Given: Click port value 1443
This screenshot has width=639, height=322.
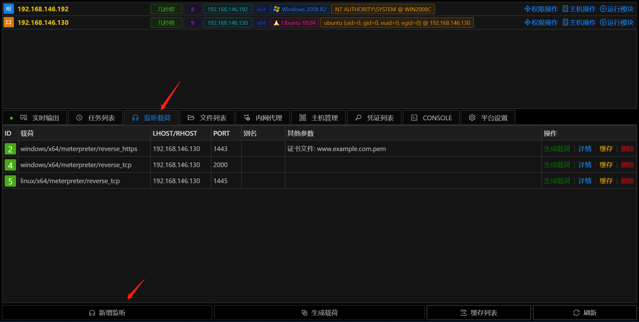Looking at the screenshot, I should (x=220, y=149).
